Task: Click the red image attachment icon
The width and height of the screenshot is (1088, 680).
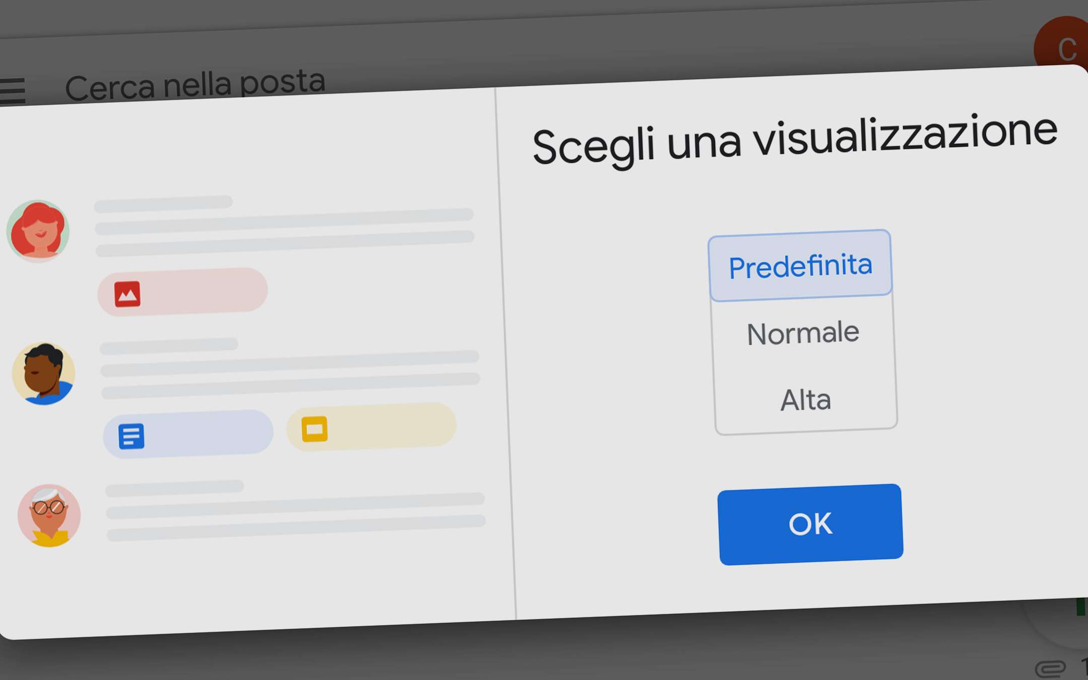Action: pyautogui.click(x=127, y=294)
